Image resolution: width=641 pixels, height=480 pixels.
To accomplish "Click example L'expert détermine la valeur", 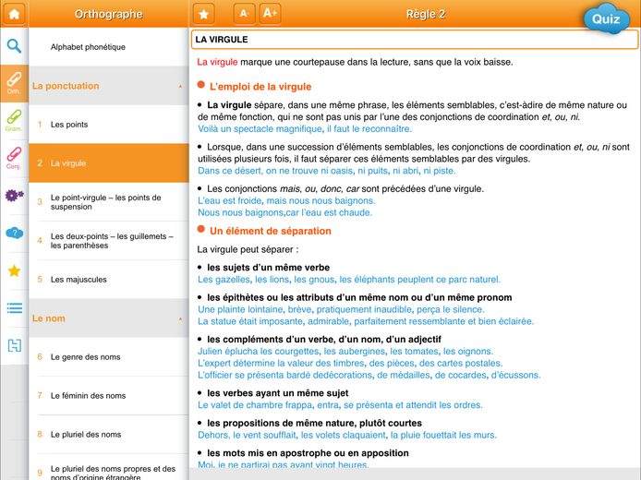I will click(350, 363).
